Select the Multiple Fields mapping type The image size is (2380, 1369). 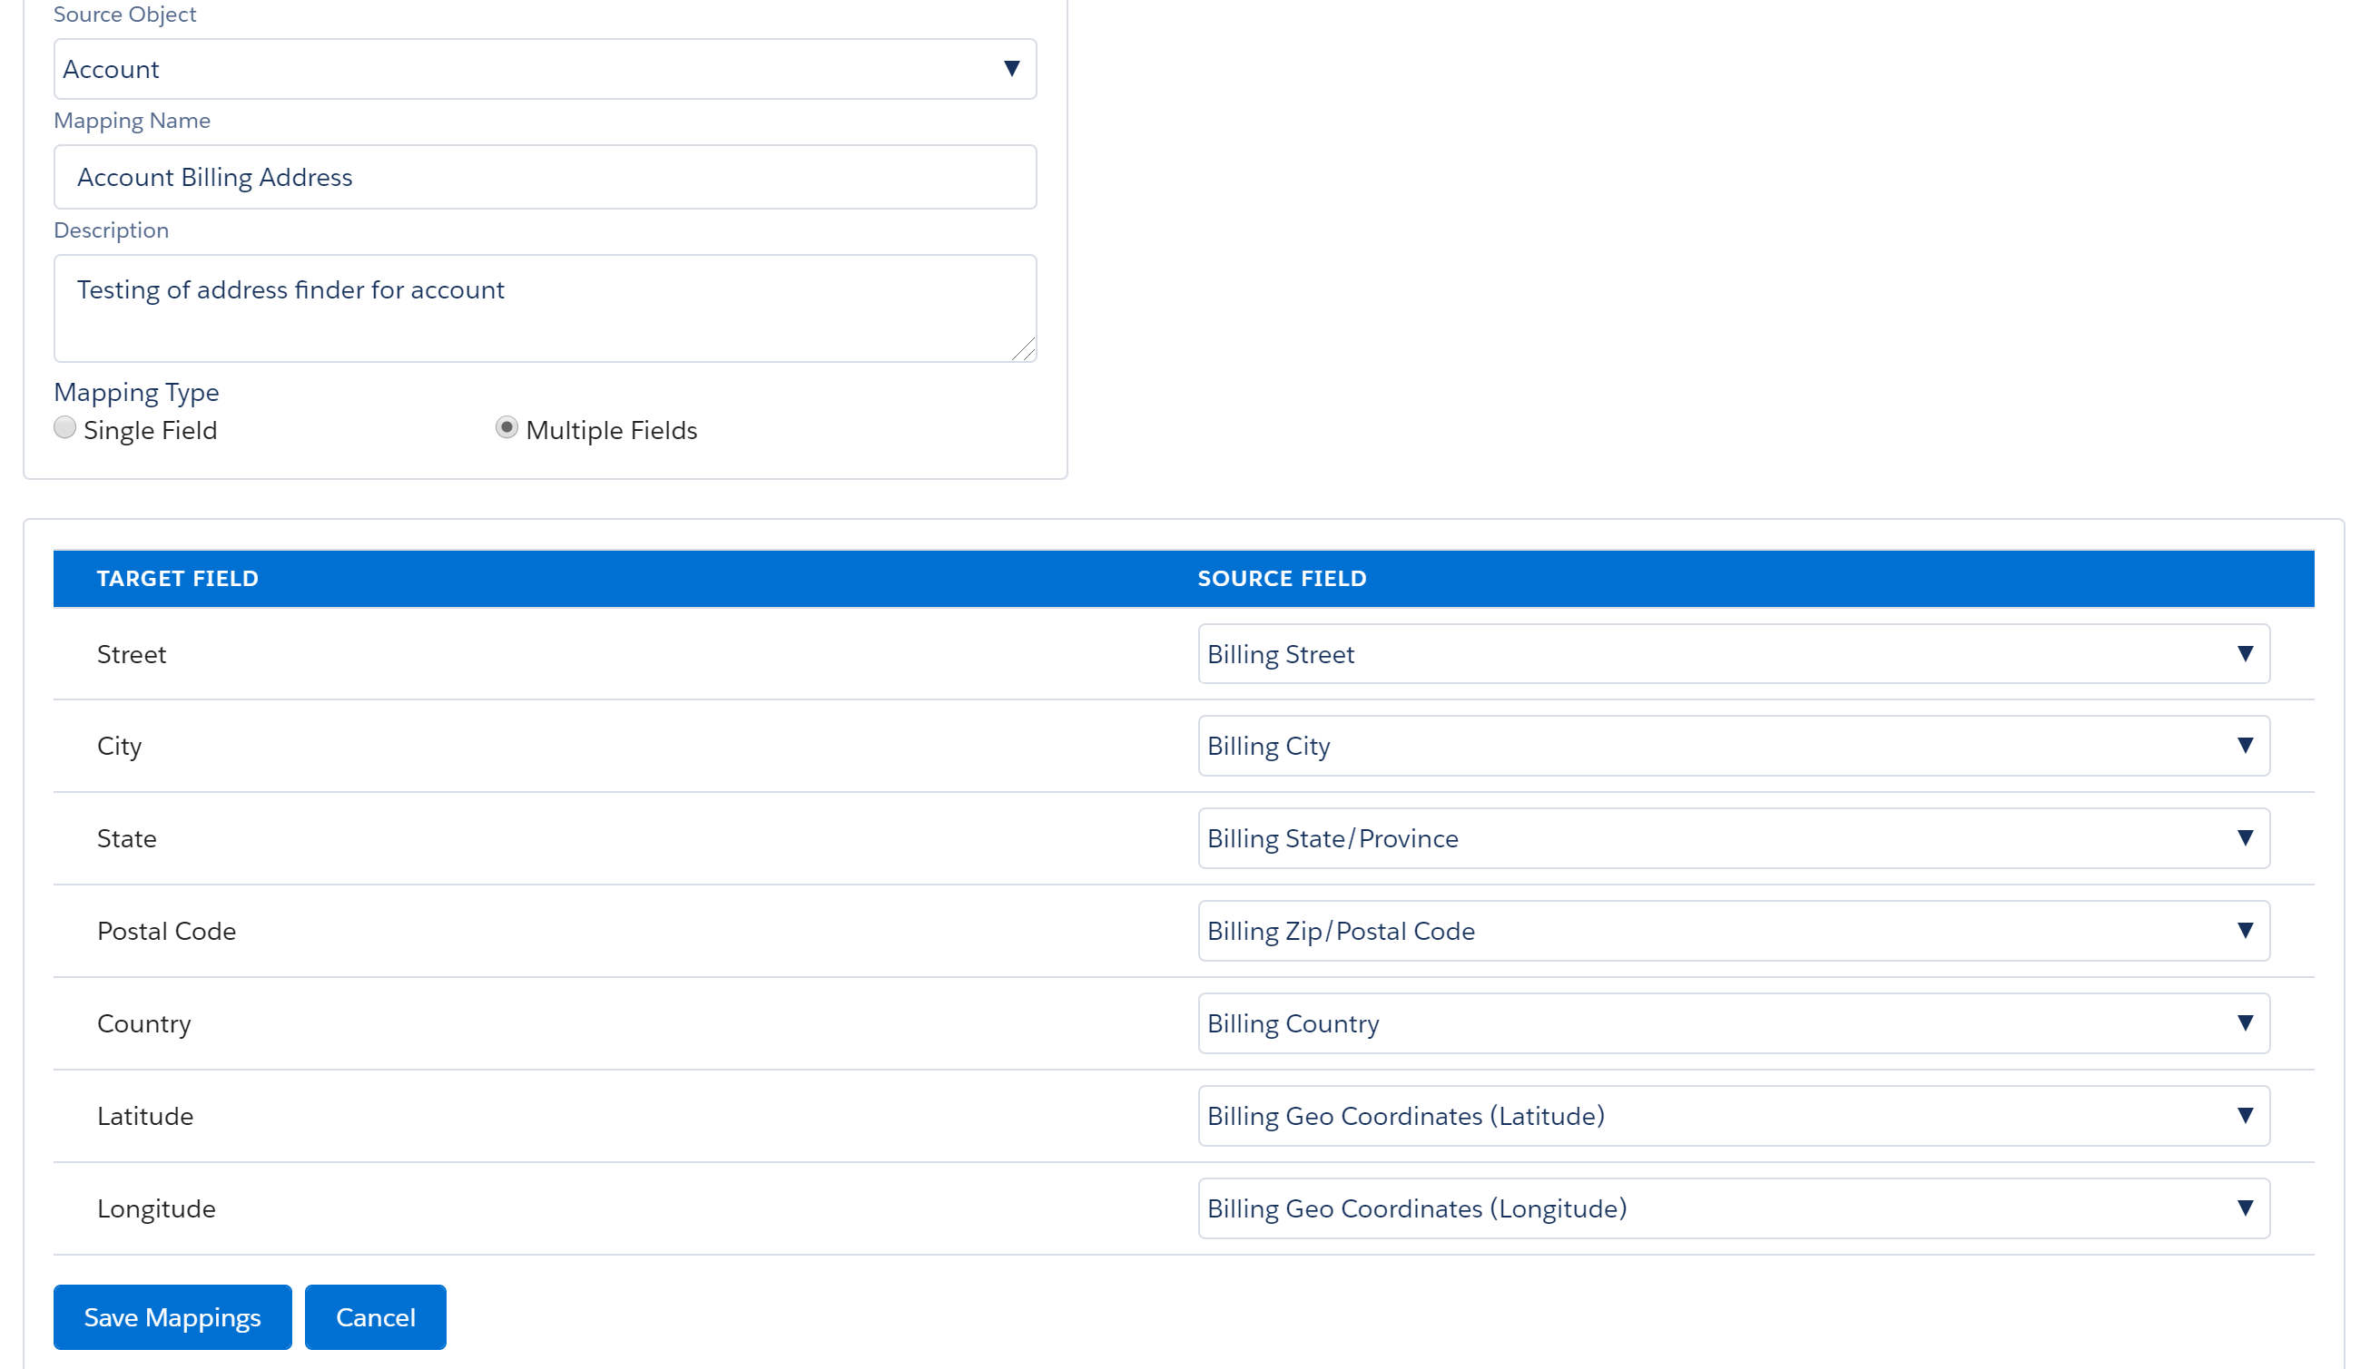click(x=508, y=427)
